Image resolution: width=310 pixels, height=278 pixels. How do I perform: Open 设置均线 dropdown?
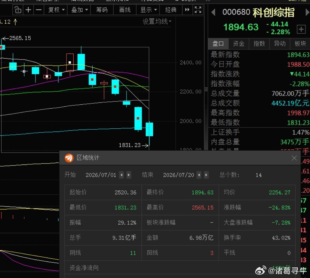(x=157, y=21)
